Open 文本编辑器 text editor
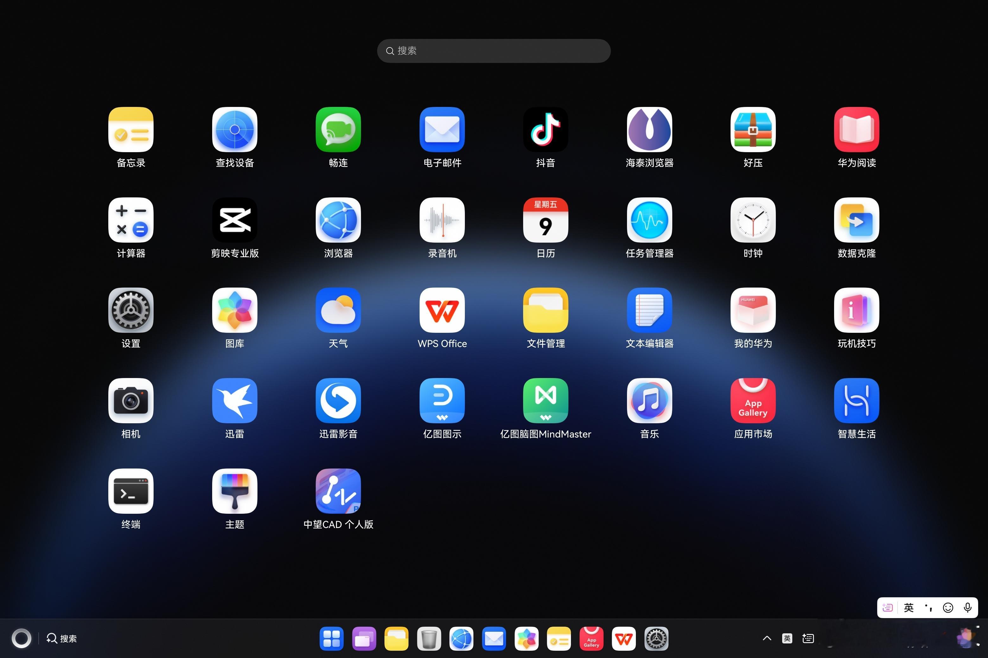Viewport: 988px width, 658px height. (649, 310)
